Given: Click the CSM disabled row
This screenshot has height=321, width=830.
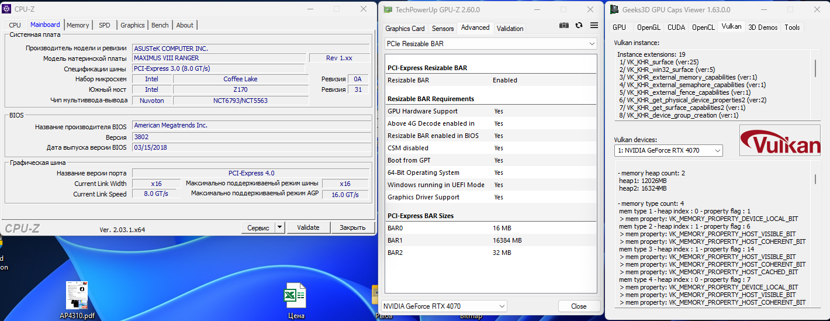Looking at the screenshot, I should coord(490,148).
